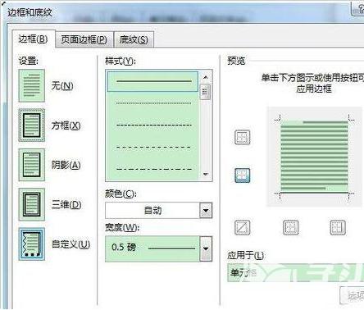Click the 方框(X) label
The height and width of the screenshot is (310, 364).
[66, 125]
